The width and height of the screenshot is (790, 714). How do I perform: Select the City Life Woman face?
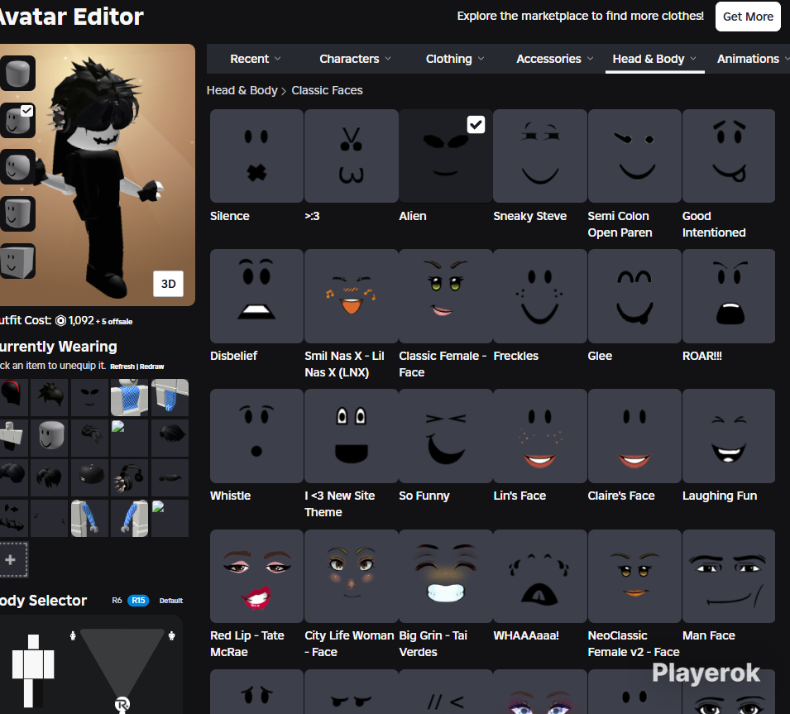click(352, 576)
